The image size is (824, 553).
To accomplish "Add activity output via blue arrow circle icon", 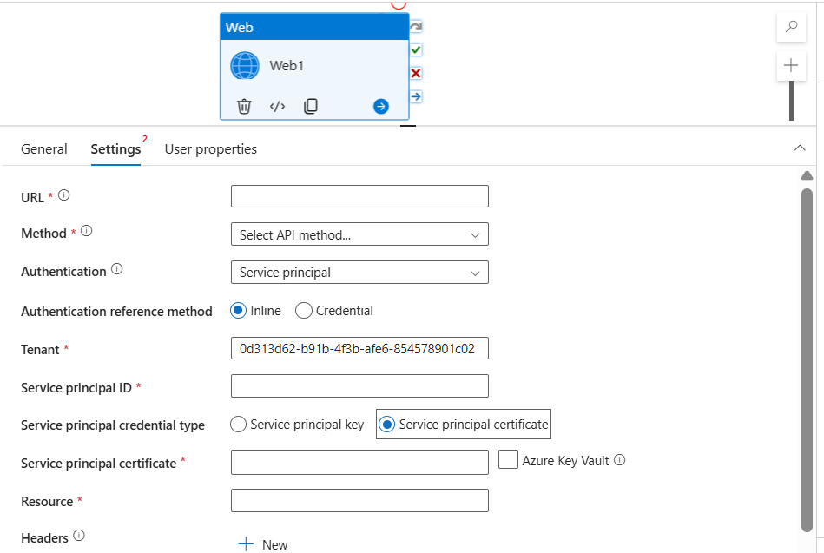I will 381,106.
